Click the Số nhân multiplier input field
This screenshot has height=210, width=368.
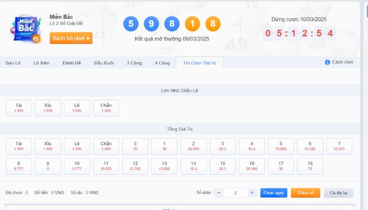236,193
